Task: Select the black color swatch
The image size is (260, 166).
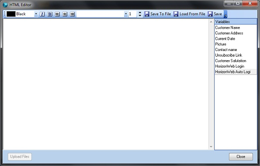Action: (11, 14)
